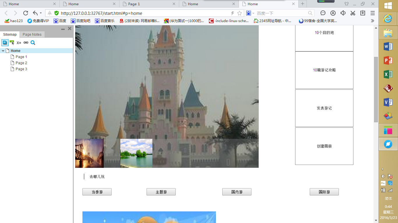Image resolution: width=398 pixels, height=223 pixels.
Task: Toggle the footnotes sitemap toolbar icon
Action: [x=5, y=43]
